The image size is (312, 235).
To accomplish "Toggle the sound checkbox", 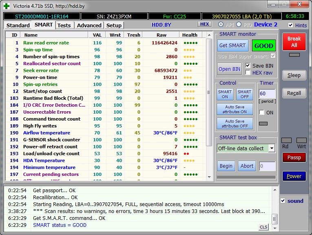I will tap(283, 201).
